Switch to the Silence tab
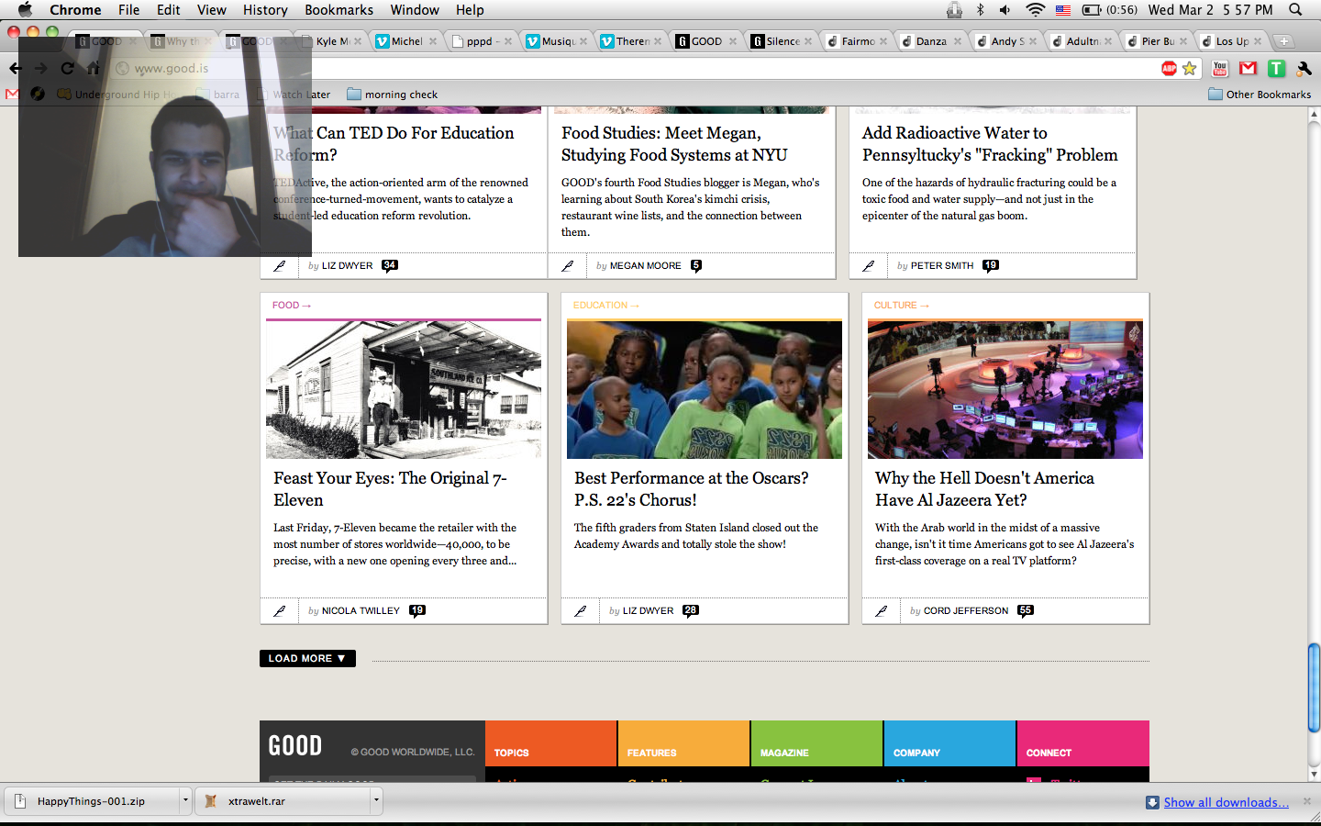The height and width of the screenshot is (826, 1321). click(782, 41)
